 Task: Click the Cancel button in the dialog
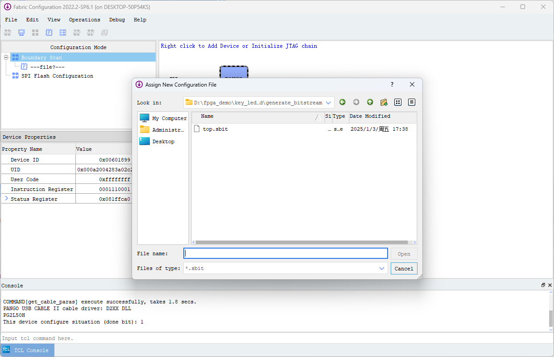[404, 268]
